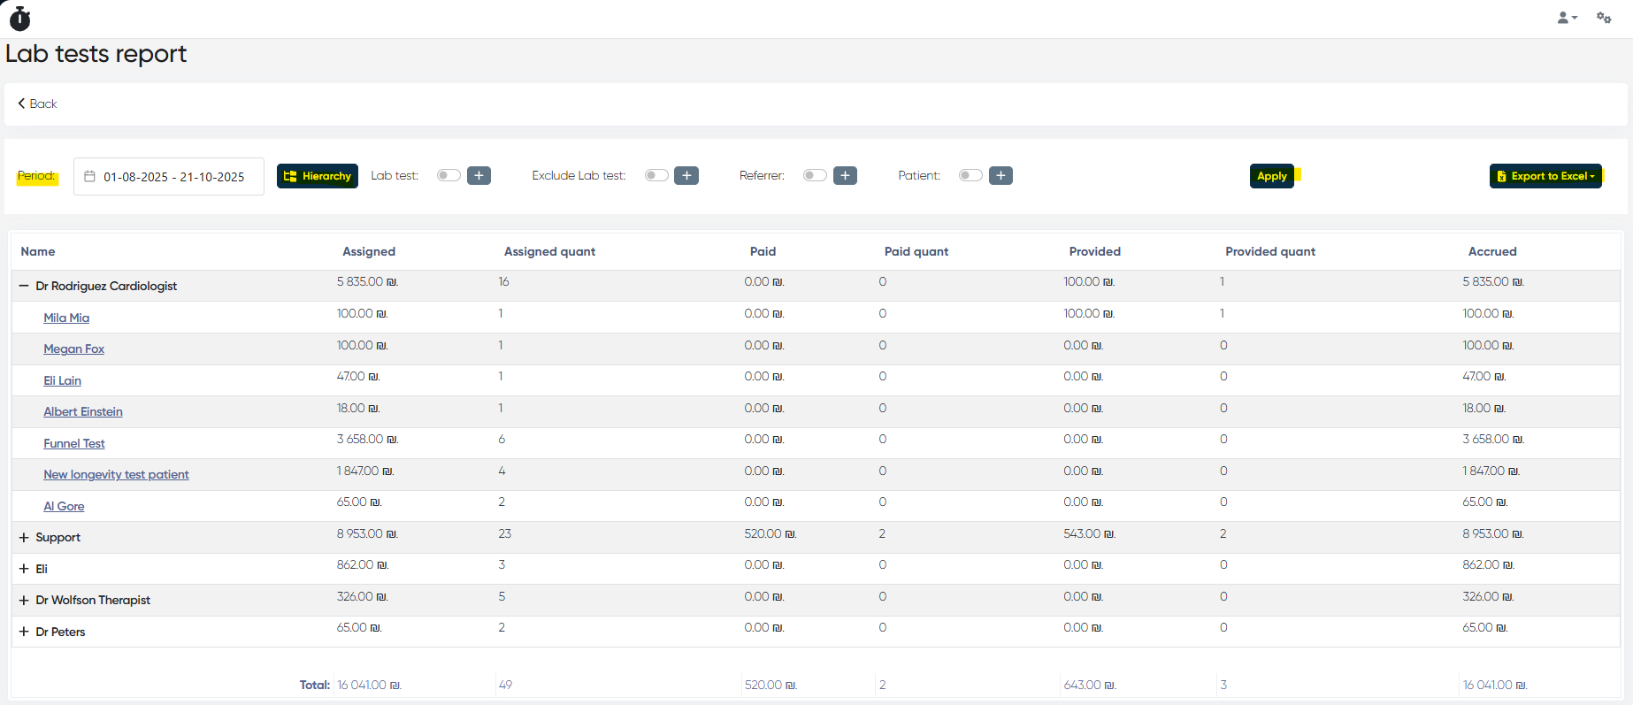Click the stopwatch logo icon
Viewport: 1633px width, 705px height.
click(19, 19)
